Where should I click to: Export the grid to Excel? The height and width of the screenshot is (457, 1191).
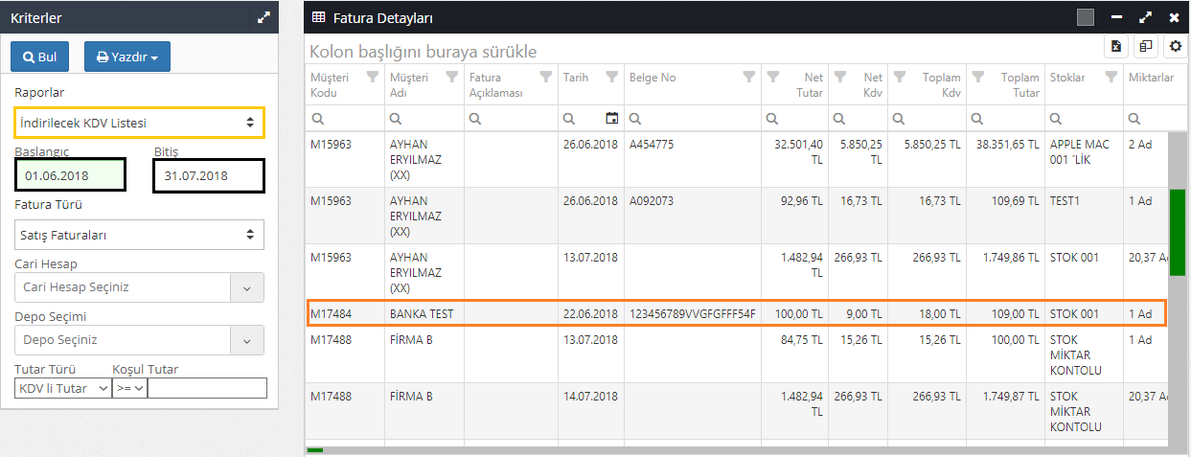(x=1117, y=46)
